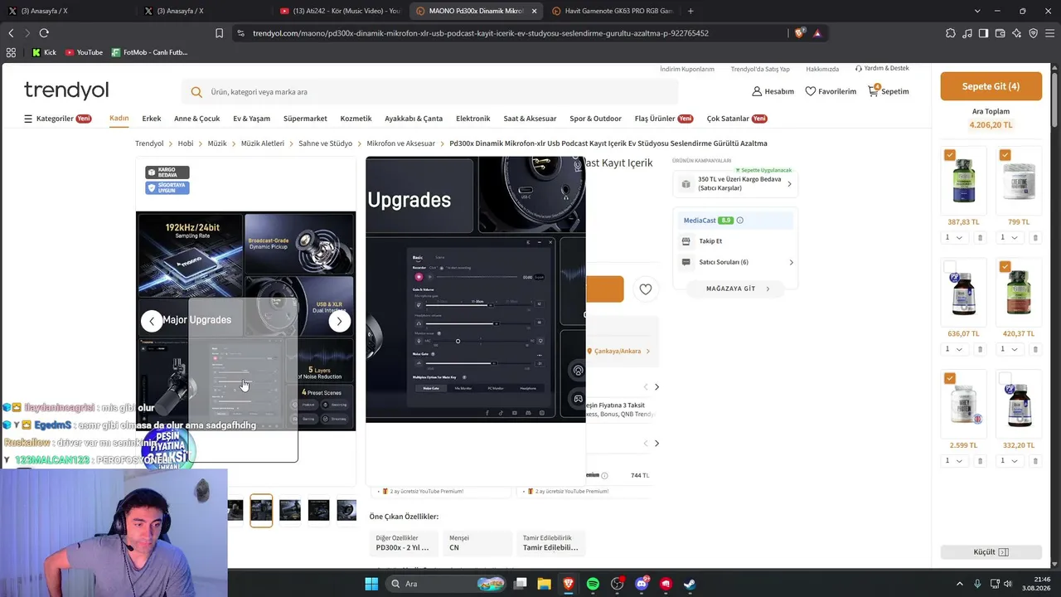The height and width of the screenshot is (597, 1061).
Task: Open the media control music note icon
Action: click(x=967, y=33)
